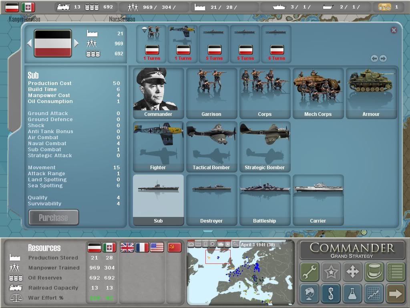Image resolution: width=410 pixels, height=308 pixels.
Task: Select the Battleship unit card
Action: (265, 200)
